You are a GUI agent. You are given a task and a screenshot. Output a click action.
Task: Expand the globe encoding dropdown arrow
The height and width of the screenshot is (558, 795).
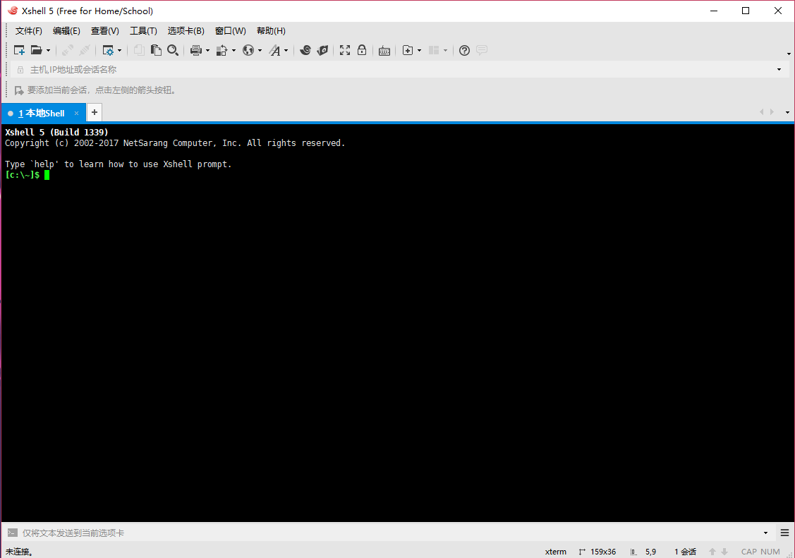point(260,51)
